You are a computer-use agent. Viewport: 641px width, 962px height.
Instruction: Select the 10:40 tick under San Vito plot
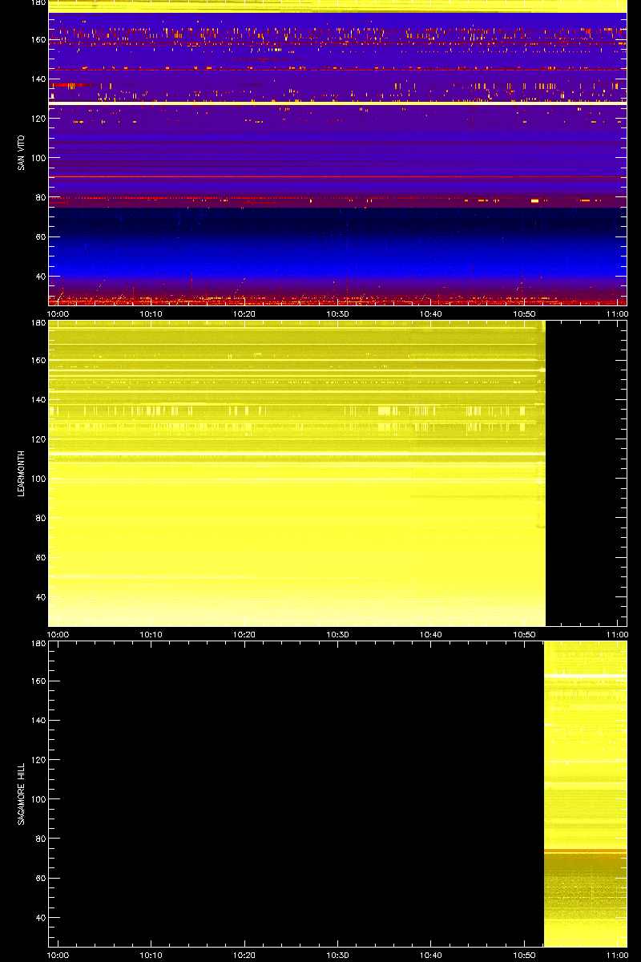coord(431,313)
